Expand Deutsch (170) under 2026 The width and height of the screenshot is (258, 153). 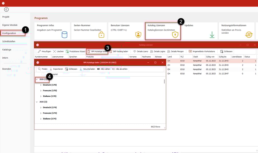pos(41,85)
